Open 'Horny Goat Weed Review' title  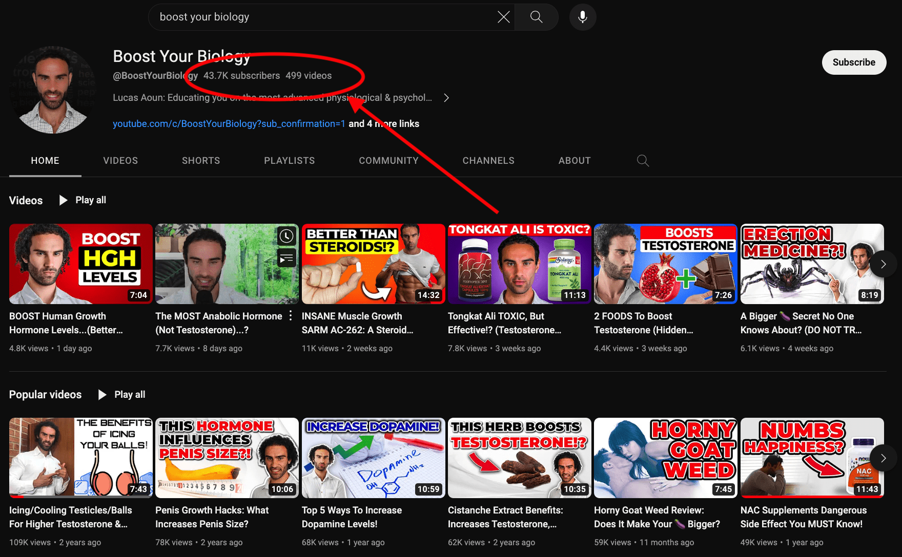coord(657,517)
